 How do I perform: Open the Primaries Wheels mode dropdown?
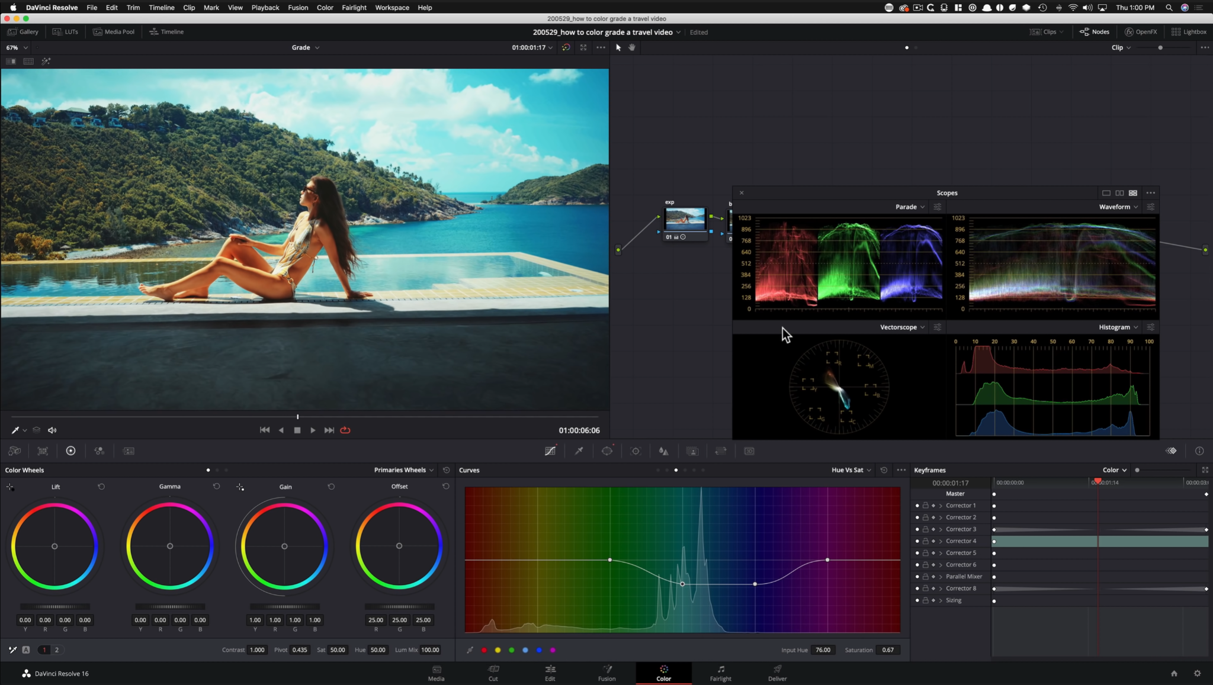click(404, 470)
